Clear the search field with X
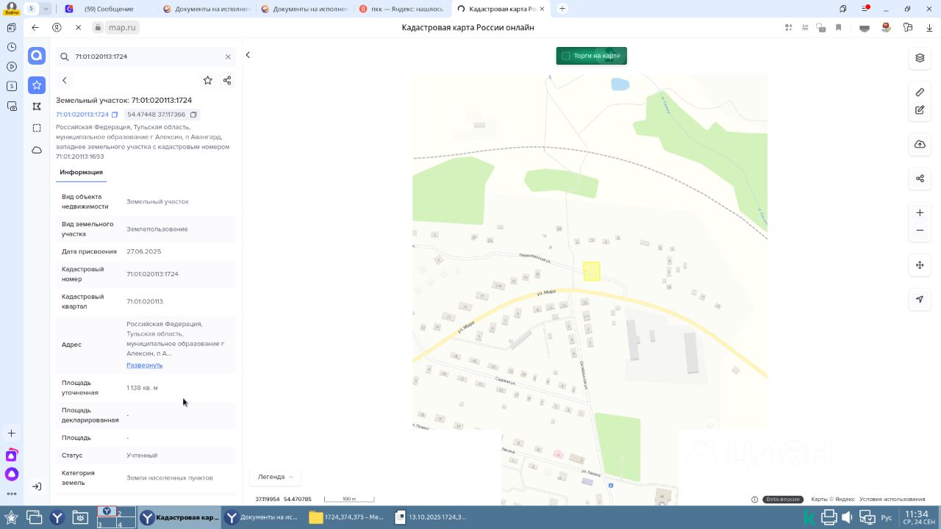The image size is (941, 529). [x=228, y=57]
